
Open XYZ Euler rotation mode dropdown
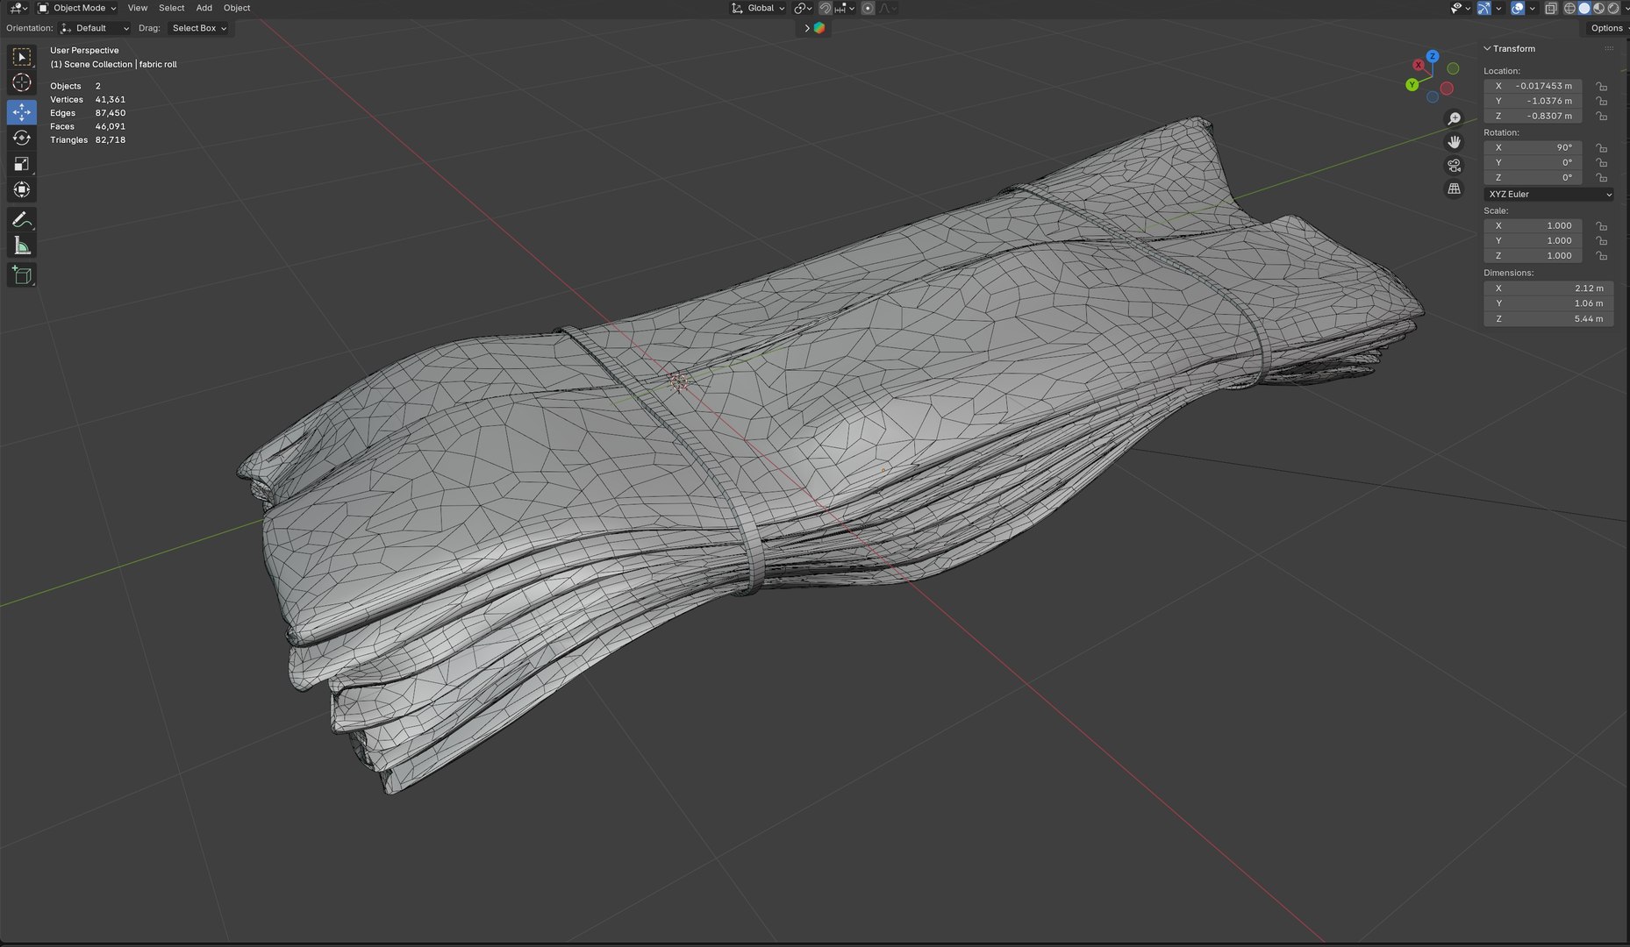1548,195
